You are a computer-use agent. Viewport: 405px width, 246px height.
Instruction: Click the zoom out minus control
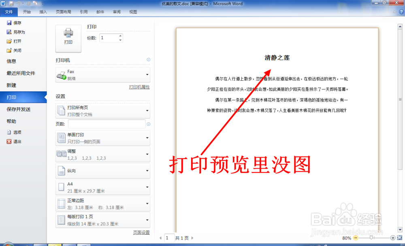point(356,238)
